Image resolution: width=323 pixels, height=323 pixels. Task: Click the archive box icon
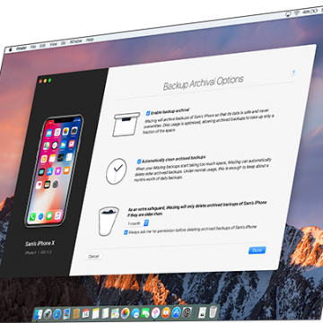pyautogui.click(x=127, y=124)
